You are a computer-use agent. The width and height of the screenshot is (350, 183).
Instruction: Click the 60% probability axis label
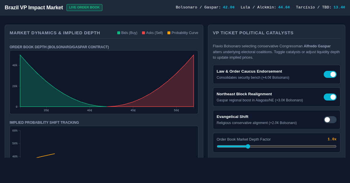click(x=15, y=131)
